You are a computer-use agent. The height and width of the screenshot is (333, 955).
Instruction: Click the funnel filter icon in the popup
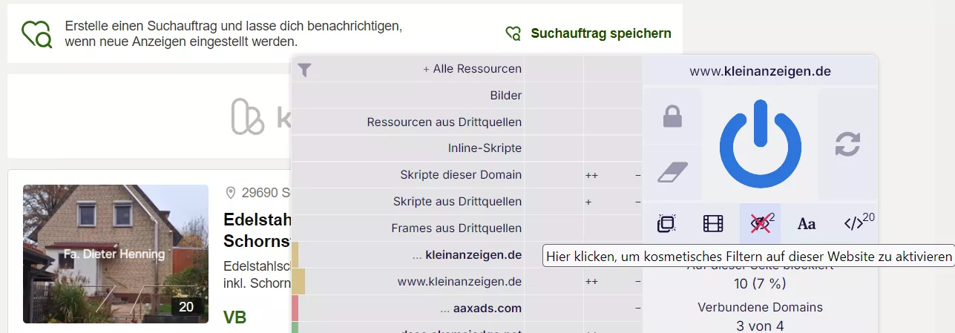304,70
